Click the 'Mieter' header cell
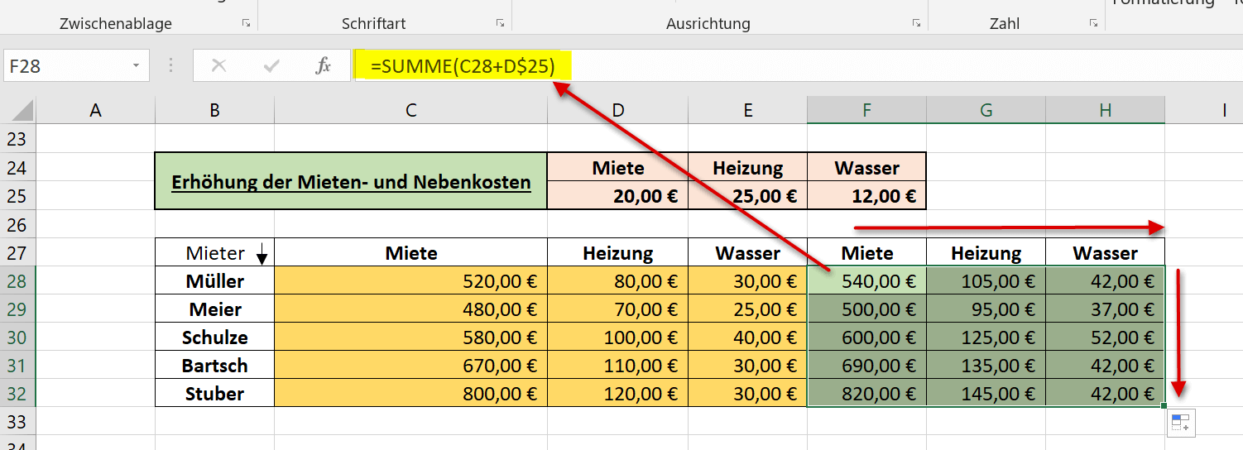Image resolution: width=1243 pixels, height=450 pixels. [214, 252]
